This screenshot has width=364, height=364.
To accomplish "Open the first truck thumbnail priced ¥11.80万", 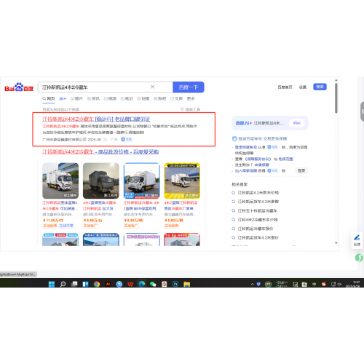I will click(x=60, y=181).
